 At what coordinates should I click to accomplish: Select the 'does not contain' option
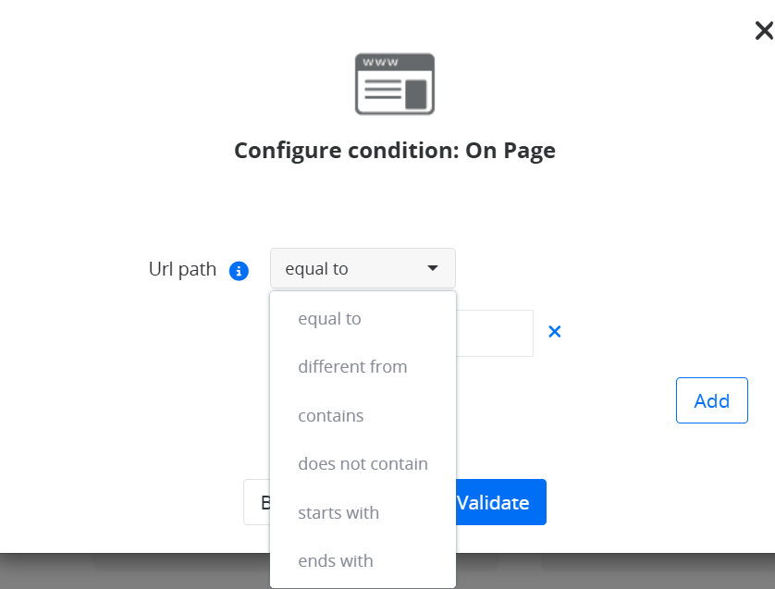[363, 464]
